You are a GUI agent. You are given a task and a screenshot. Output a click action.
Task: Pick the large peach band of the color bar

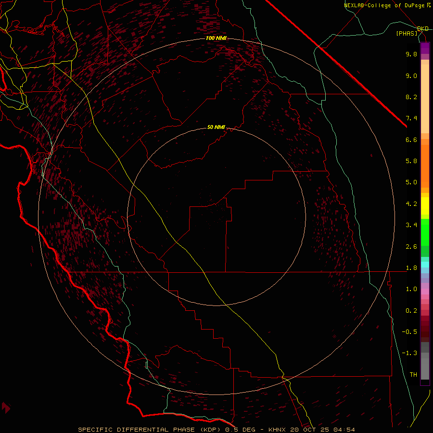[425, 100]
